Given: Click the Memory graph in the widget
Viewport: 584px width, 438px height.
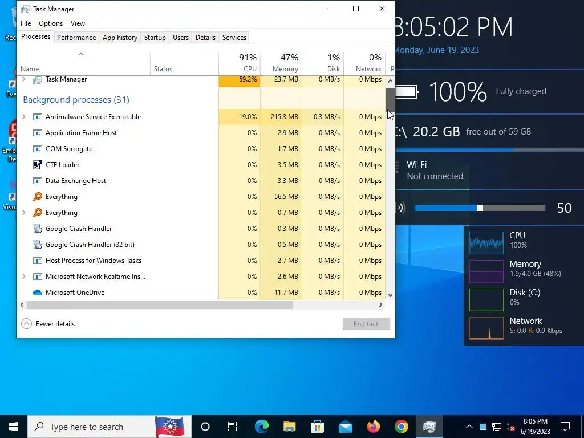Looking at the screenshot, I should (486, 271).
